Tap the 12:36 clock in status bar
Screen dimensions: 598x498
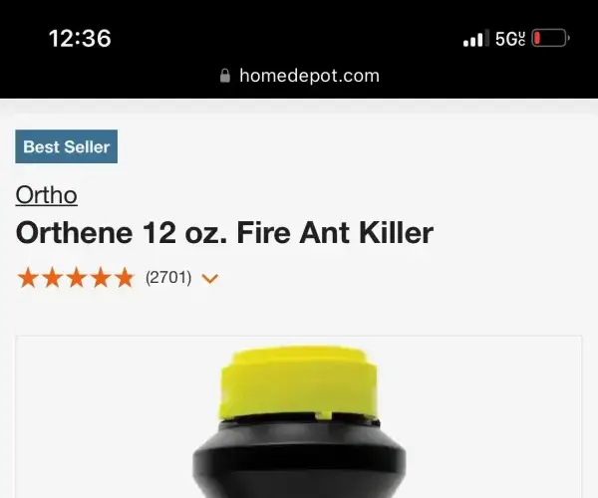tap(80, 39)
